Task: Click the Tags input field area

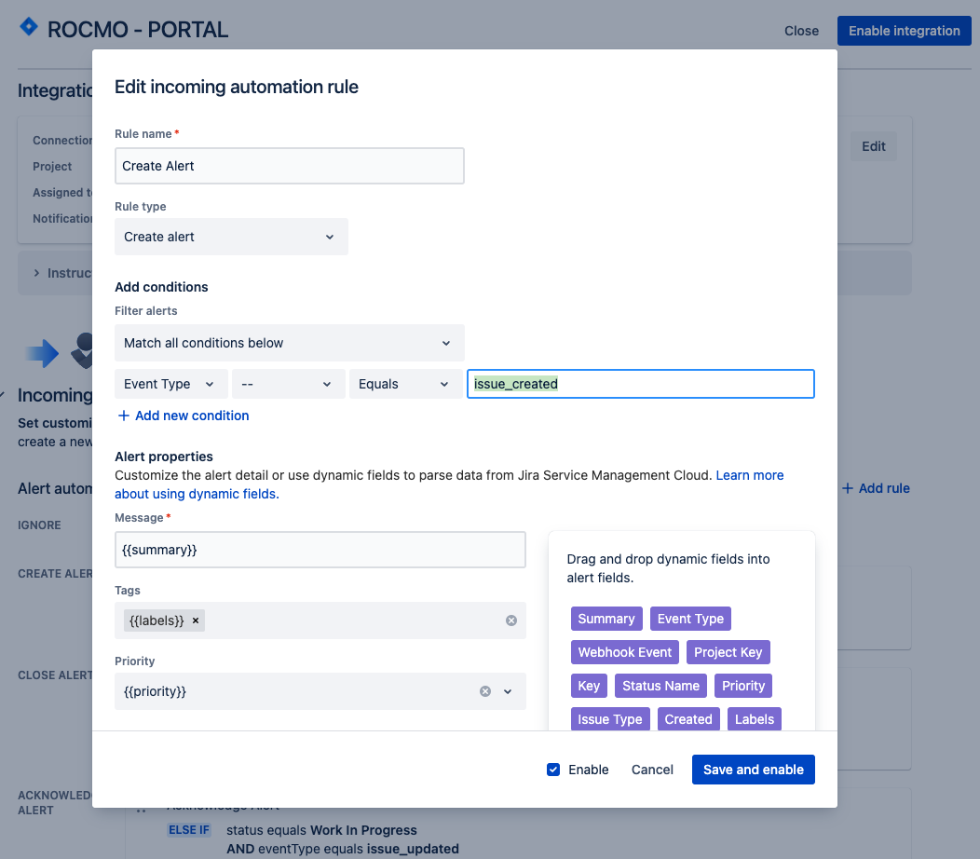Action: click(320, 620)
